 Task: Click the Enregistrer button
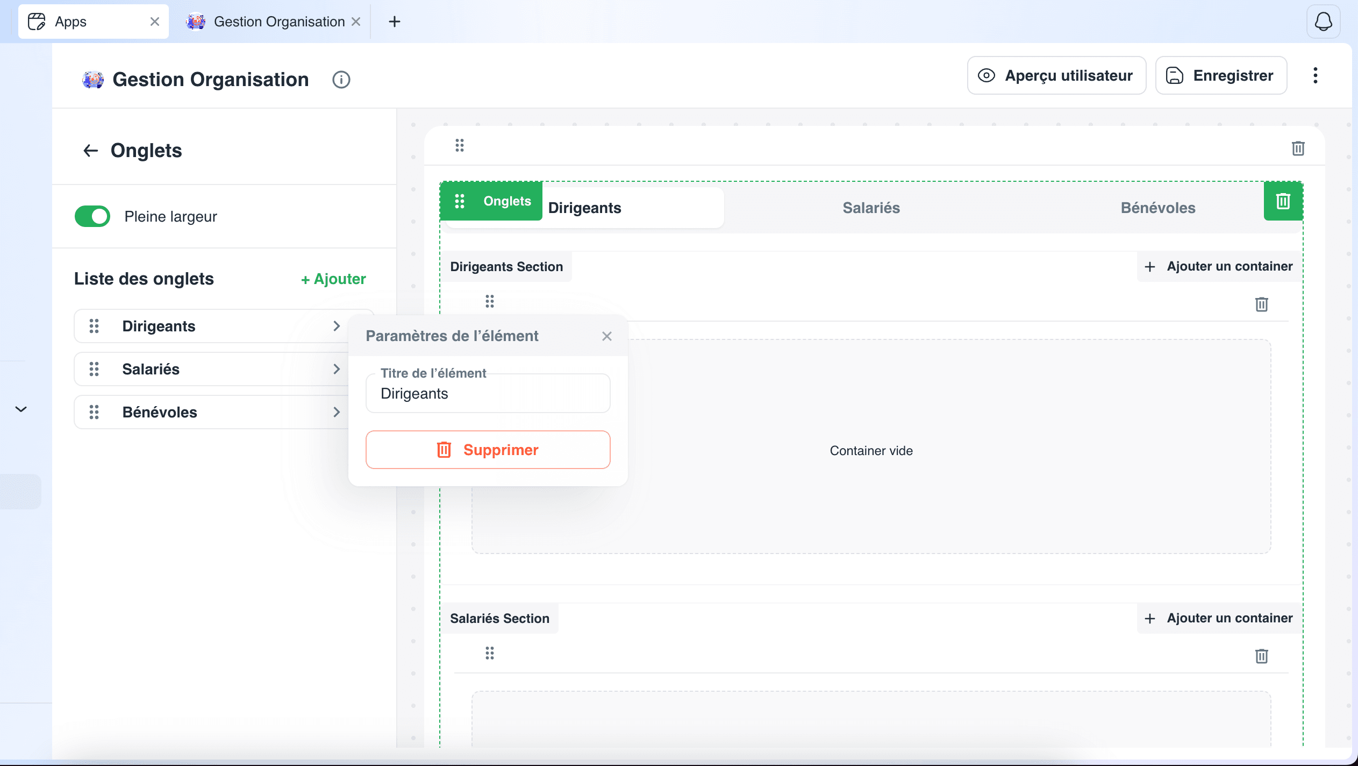tap(1221, 75)
